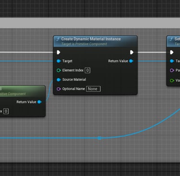Edit the Optional Name field showing None

click(x=93, y=89)
